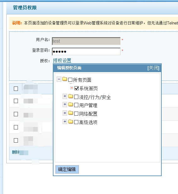Check the 所有页面 checkbox
Screen dimensions: 178x194
pyautogui.click(x=70, y=80)
